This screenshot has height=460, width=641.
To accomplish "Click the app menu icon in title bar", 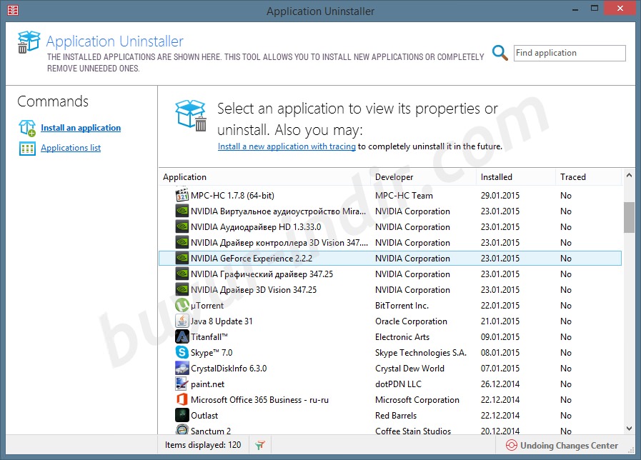I will (x=13, y=10).
